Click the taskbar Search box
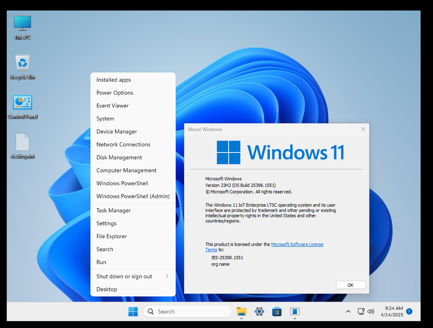Viewport: 433px width, 328px height. (187, 312)
